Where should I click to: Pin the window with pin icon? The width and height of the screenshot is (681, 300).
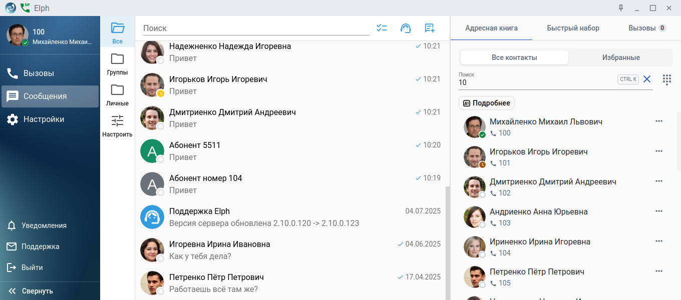click(x=621, y=8)
